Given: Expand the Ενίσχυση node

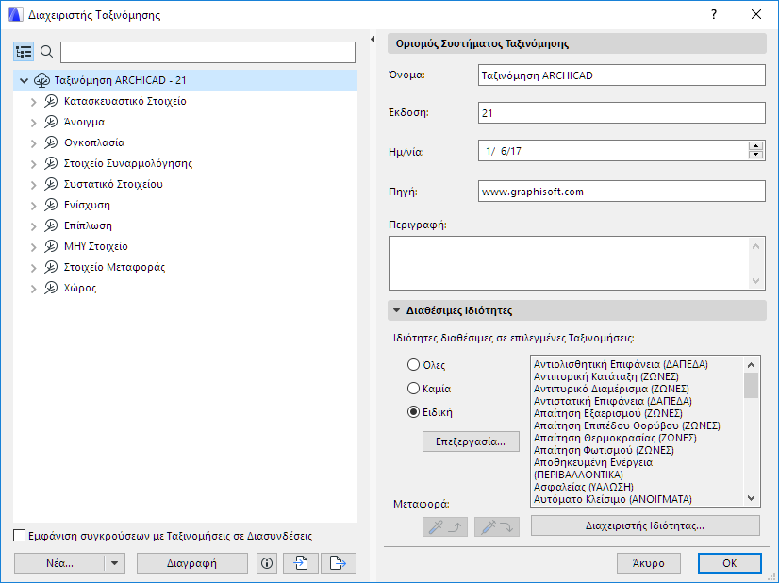Looking at the screenshot, I should click(33, 206).
